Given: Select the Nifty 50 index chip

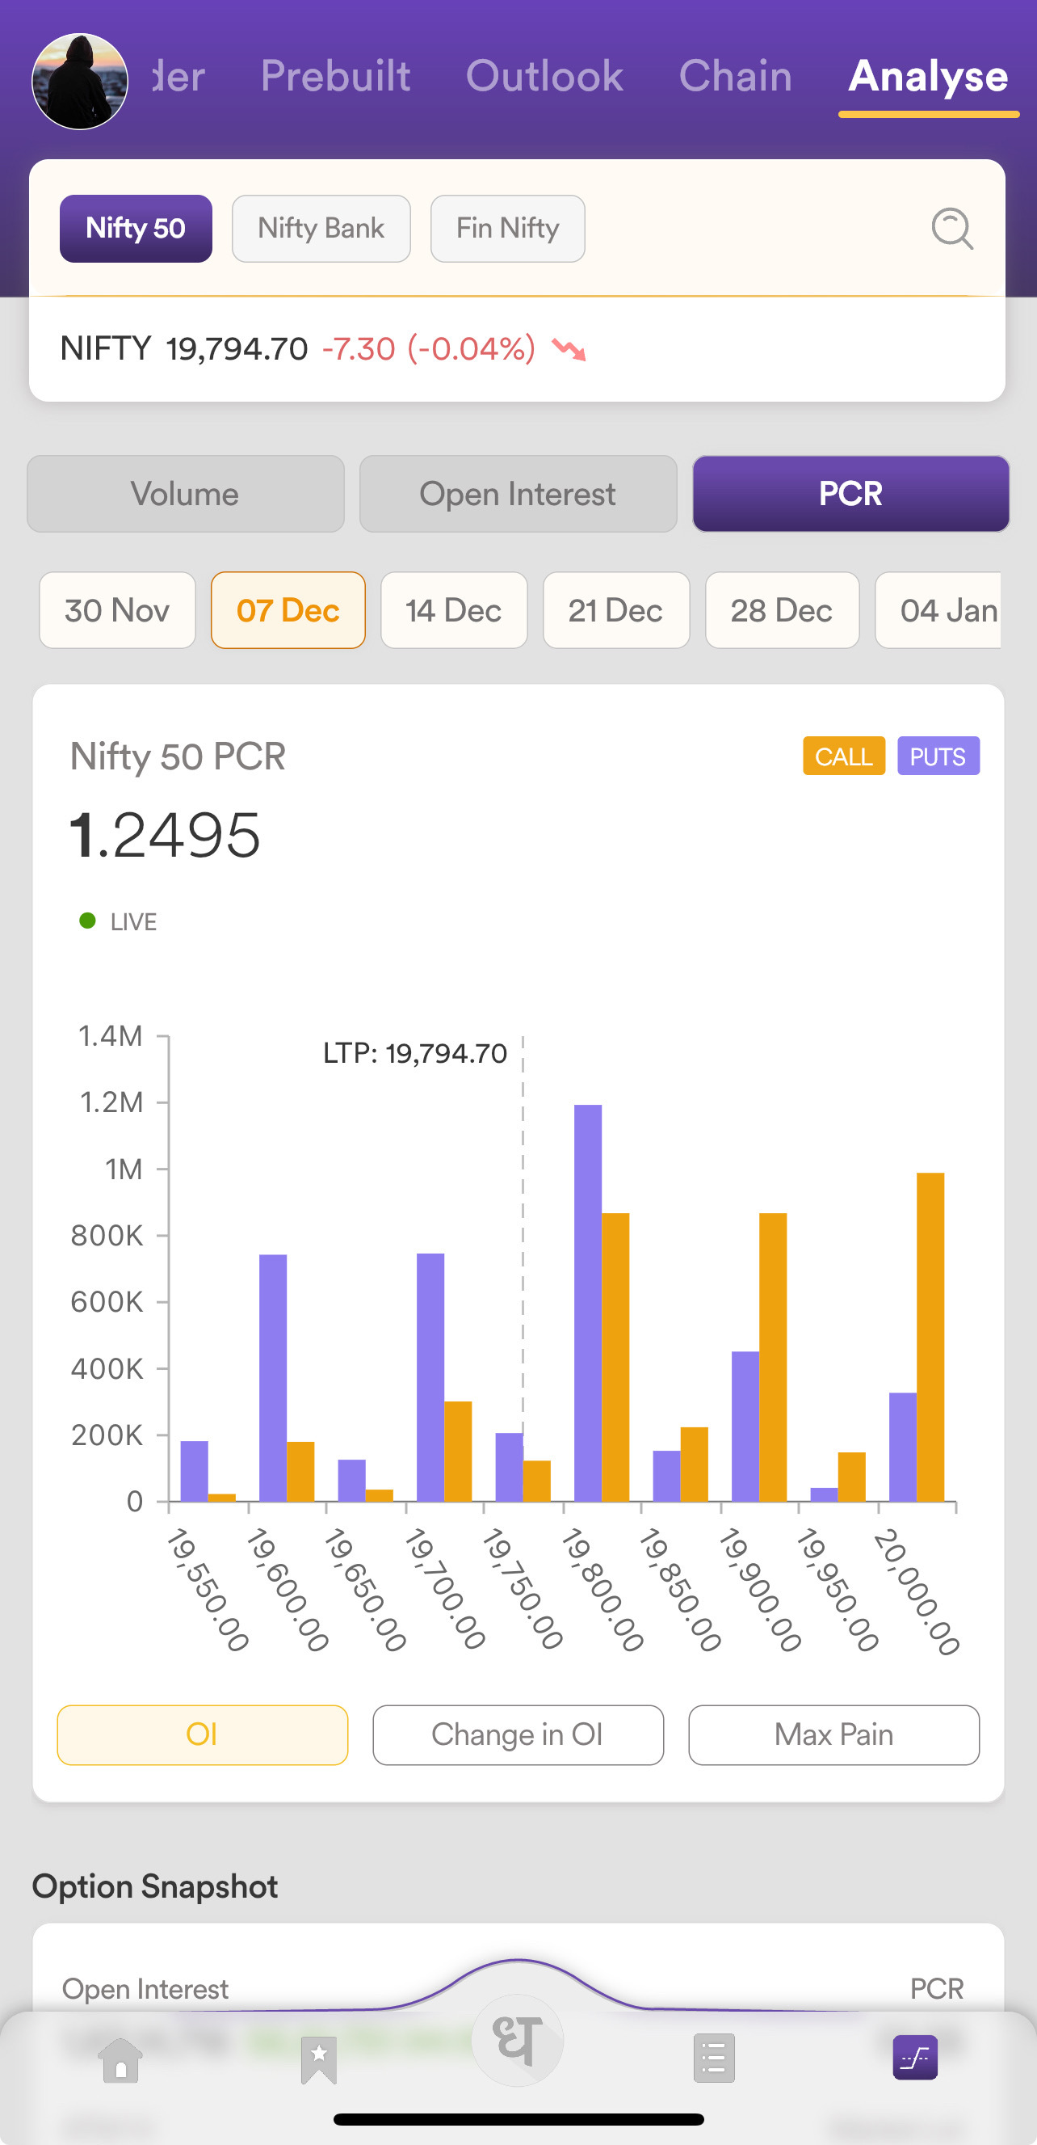Looking at the screenshot, I should tap(136, 228).
